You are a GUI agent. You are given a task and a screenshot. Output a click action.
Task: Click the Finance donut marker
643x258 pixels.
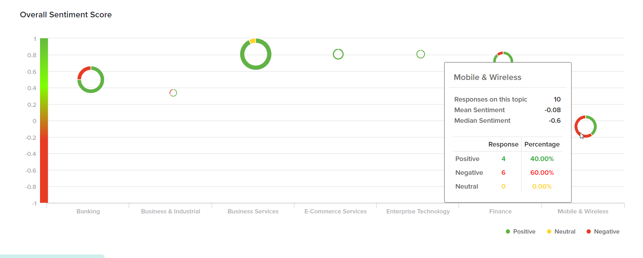click(503, 56)
